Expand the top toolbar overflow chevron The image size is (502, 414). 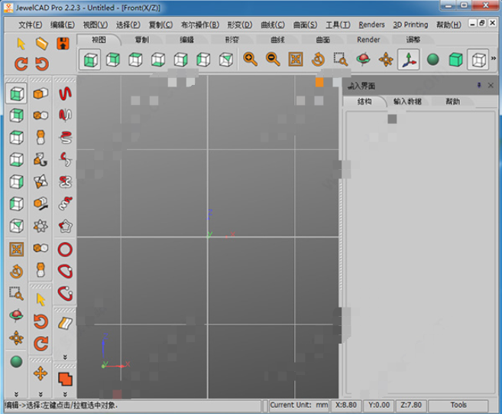tap(494, 58)
